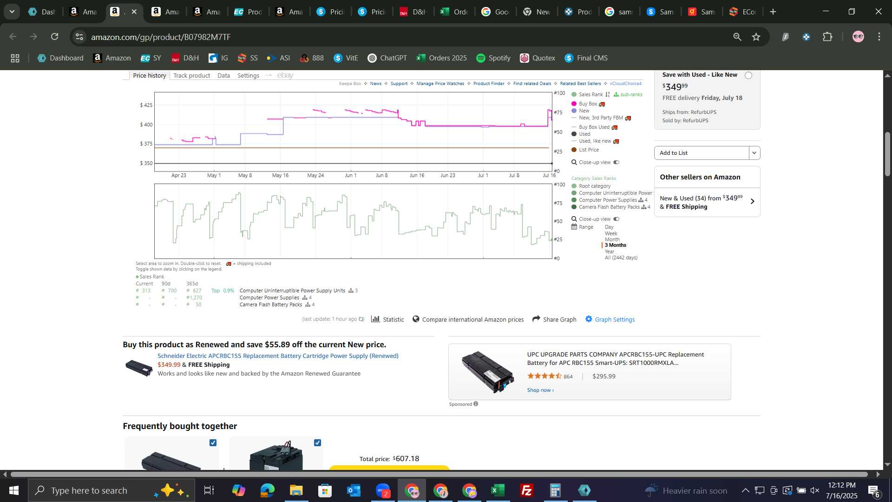Toggle New price line in legend
This screenshot has width=892, height=502.
[x=580, y=111]
